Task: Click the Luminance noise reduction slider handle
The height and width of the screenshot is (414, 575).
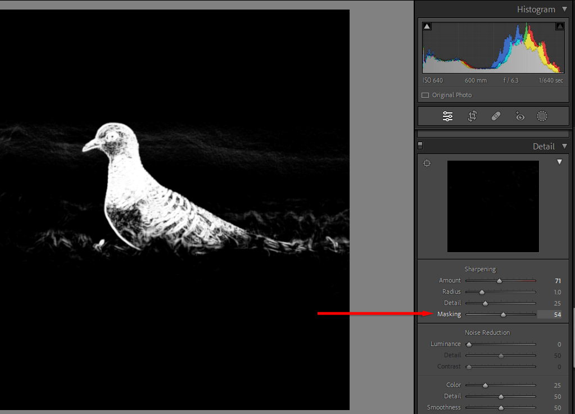Action: [469, 344]
